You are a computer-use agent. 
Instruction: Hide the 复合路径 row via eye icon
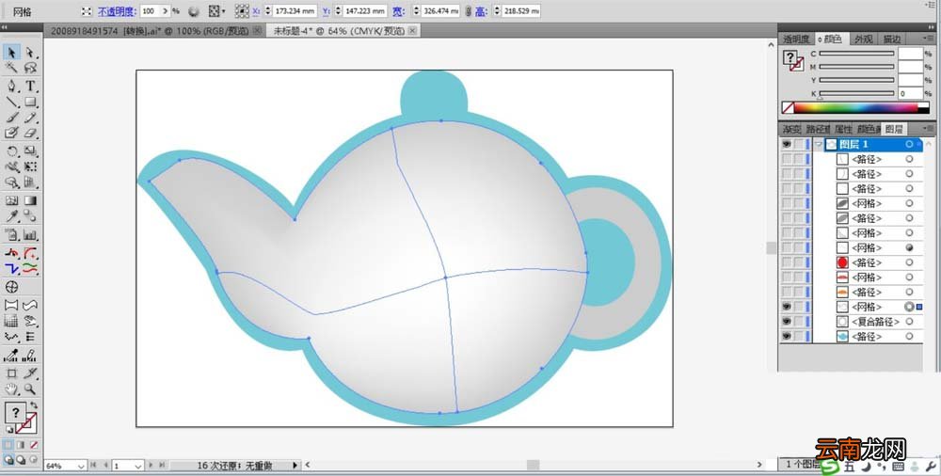pos(786,321)
